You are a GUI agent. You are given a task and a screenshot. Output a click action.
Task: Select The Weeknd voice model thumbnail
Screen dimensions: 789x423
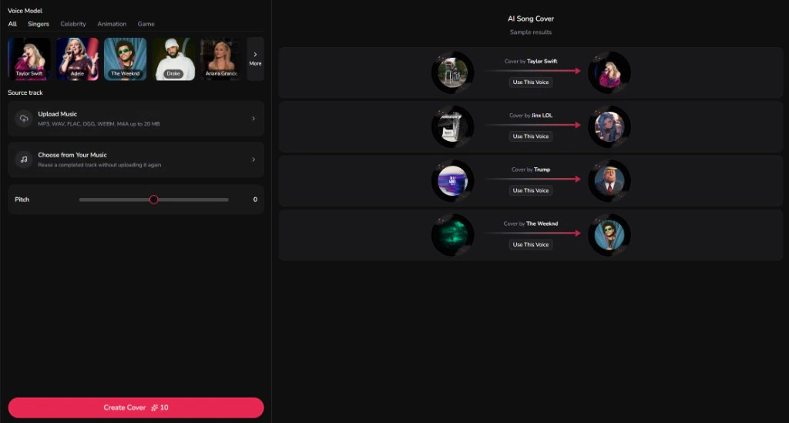pos(126,59)
